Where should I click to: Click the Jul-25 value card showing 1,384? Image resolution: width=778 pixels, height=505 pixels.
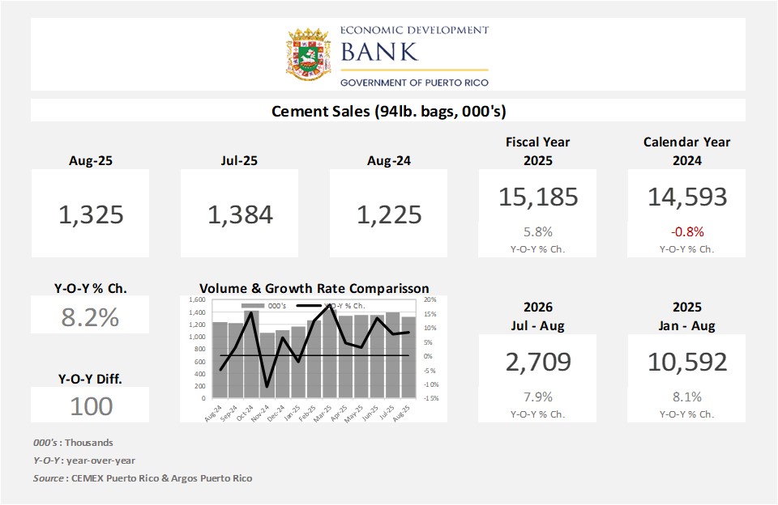point(240,214)
